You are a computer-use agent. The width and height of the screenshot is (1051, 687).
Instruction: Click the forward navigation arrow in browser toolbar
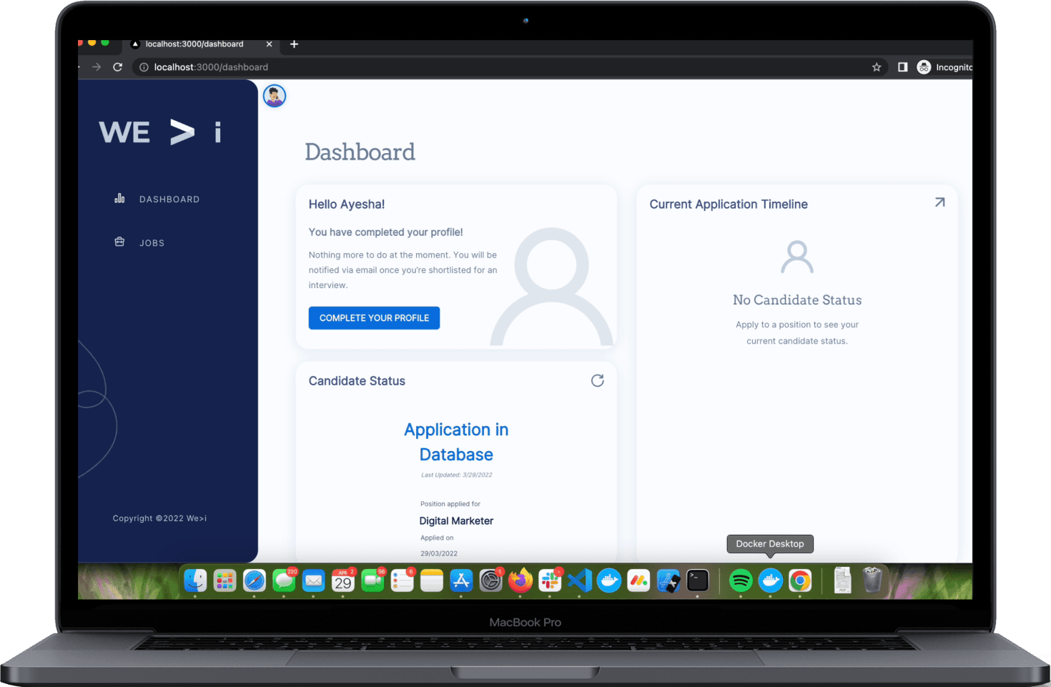pyautogui.click(x=97, y=66)
